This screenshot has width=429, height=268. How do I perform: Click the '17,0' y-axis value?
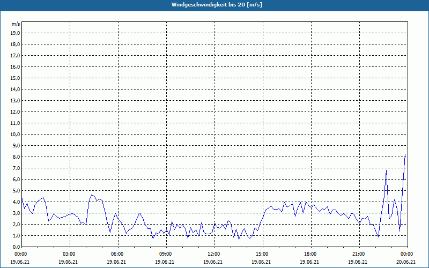[16, 56]
